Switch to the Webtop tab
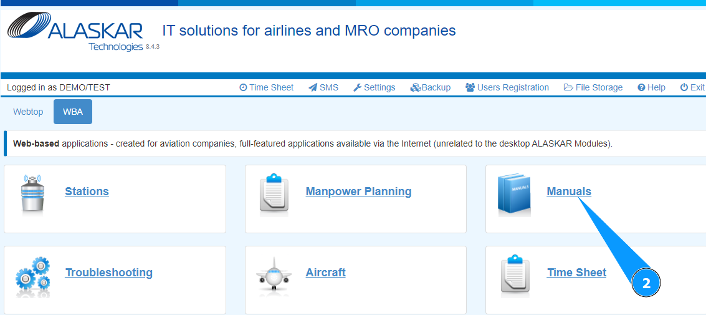Viewport: 706px width, 315px height. [x=28, y=112]
